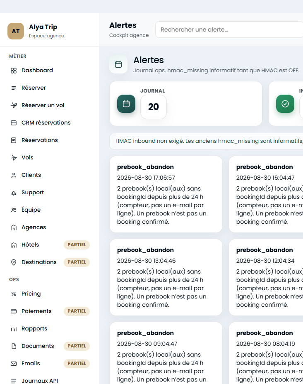
Task: Navigate to Clients page
Action: tap(50, 175)
